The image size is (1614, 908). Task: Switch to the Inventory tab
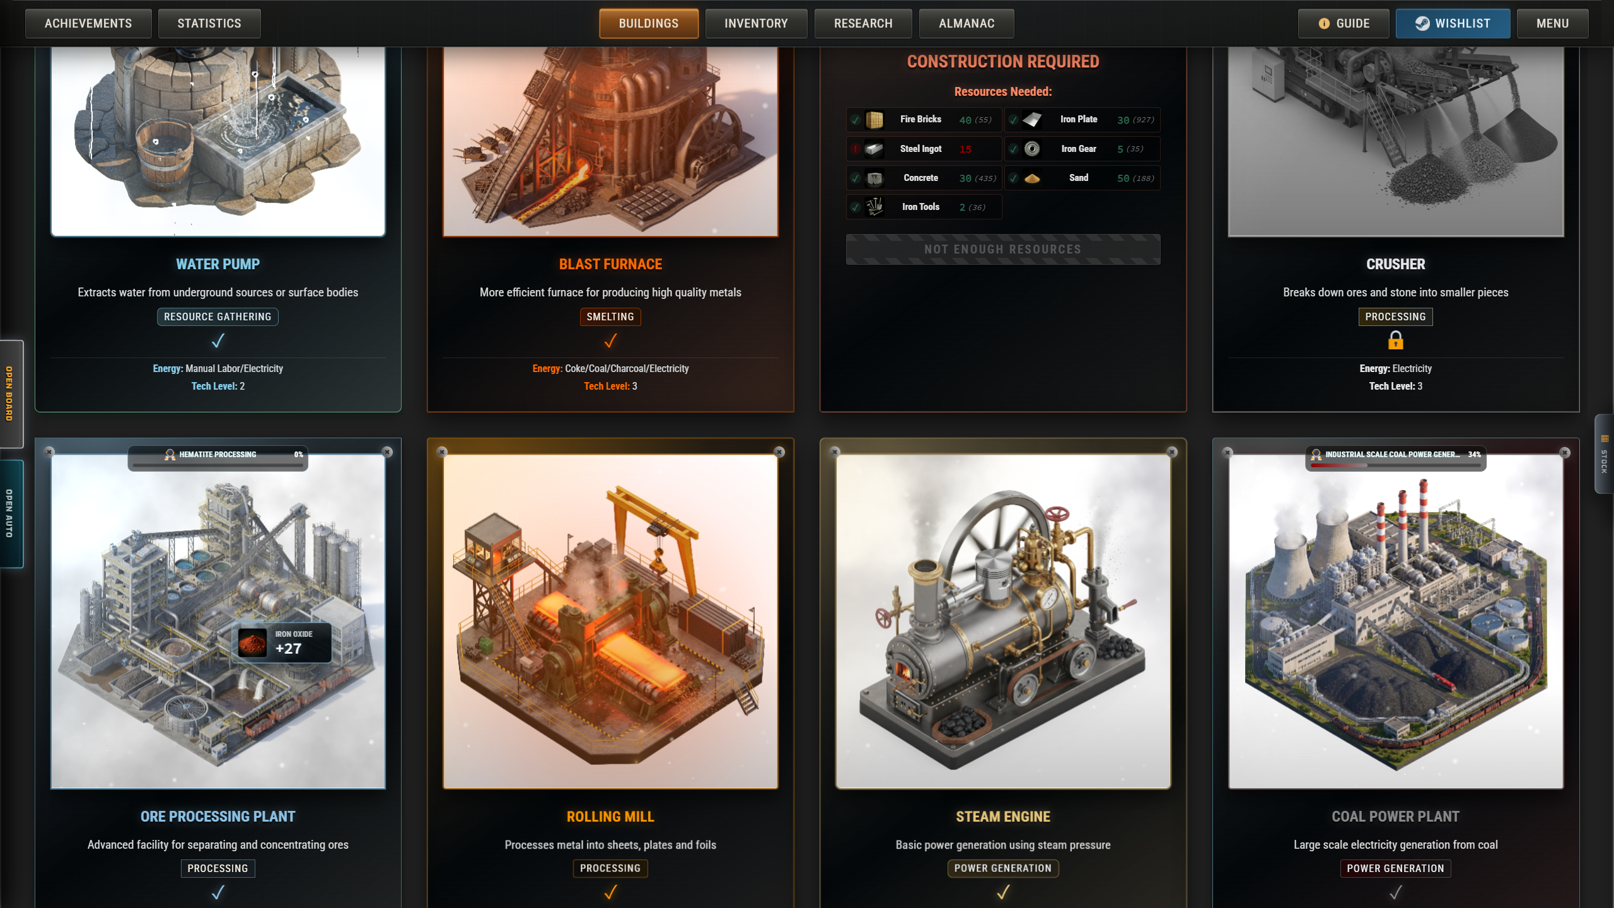coord(756,23)
